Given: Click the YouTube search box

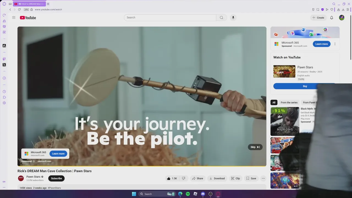Looking at the screenshot, I should coord(170,18).
